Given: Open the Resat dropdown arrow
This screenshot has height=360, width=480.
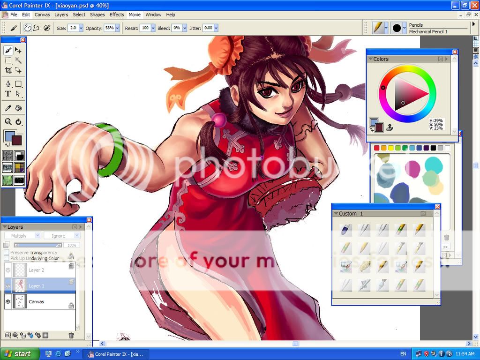Looking at the screenshot, I should [x=153, y=28].
